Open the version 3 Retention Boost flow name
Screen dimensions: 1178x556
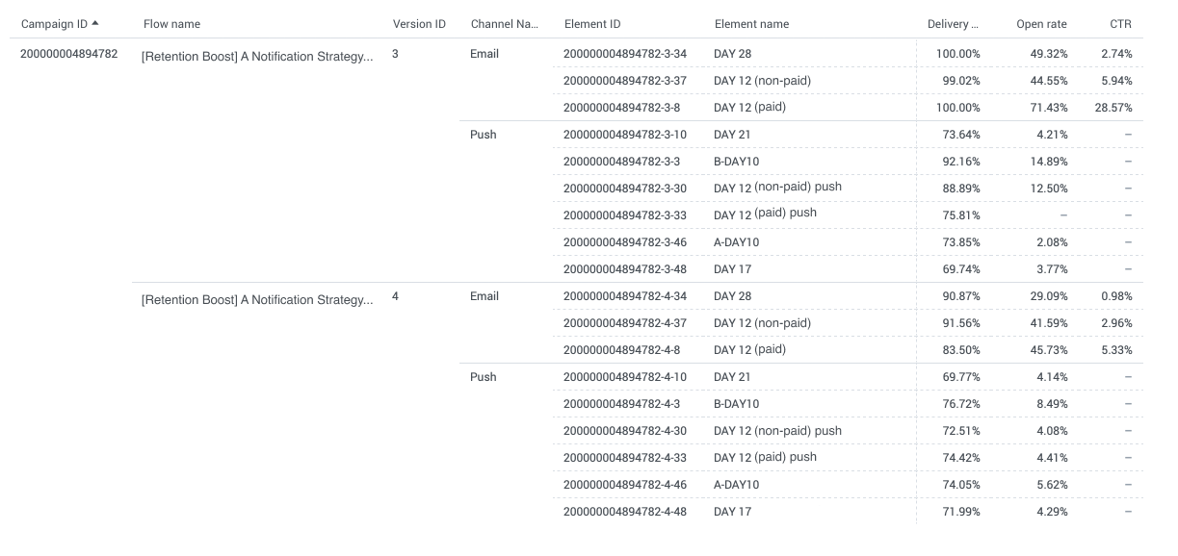click(x=256, y=57)
